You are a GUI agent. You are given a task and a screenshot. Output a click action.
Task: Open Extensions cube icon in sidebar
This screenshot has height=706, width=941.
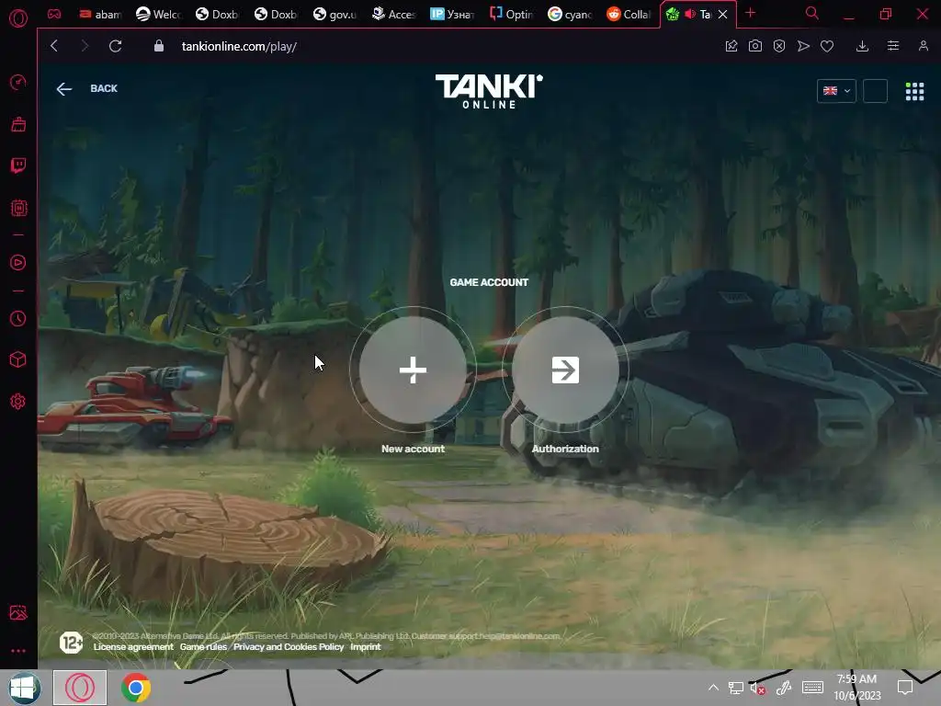pyautogui.click(x=18, y=359)
